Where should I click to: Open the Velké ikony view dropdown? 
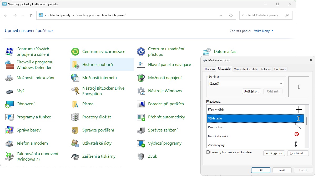point(264,31)
